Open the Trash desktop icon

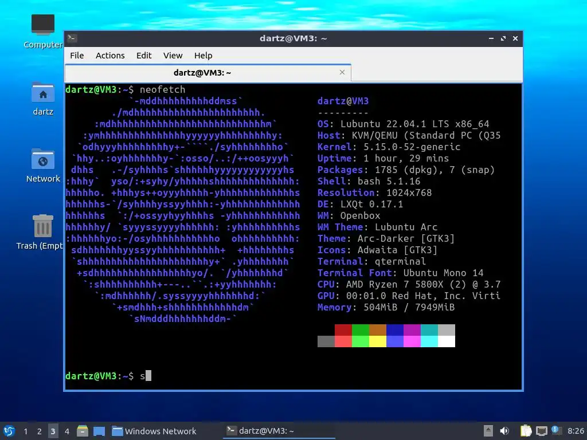tap(41, 232)
